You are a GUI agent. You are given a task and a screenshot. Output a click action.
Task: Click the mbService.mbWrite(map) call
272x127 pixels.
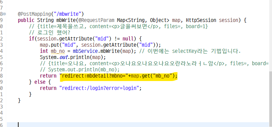click(105, 51)
